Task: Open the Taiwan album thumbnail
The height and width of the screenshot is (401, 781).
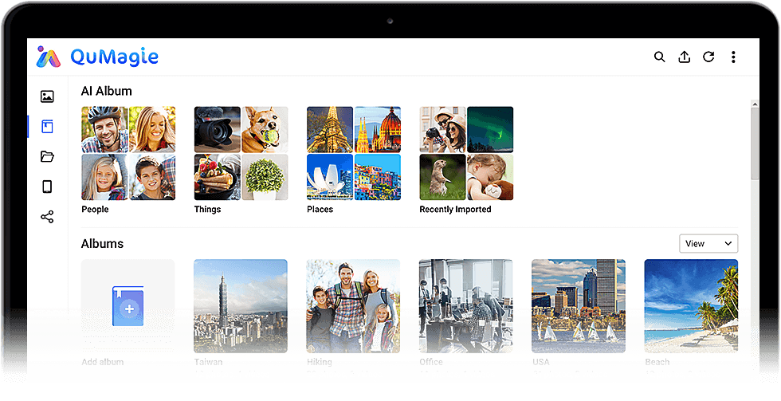Action: pos(241,306)
